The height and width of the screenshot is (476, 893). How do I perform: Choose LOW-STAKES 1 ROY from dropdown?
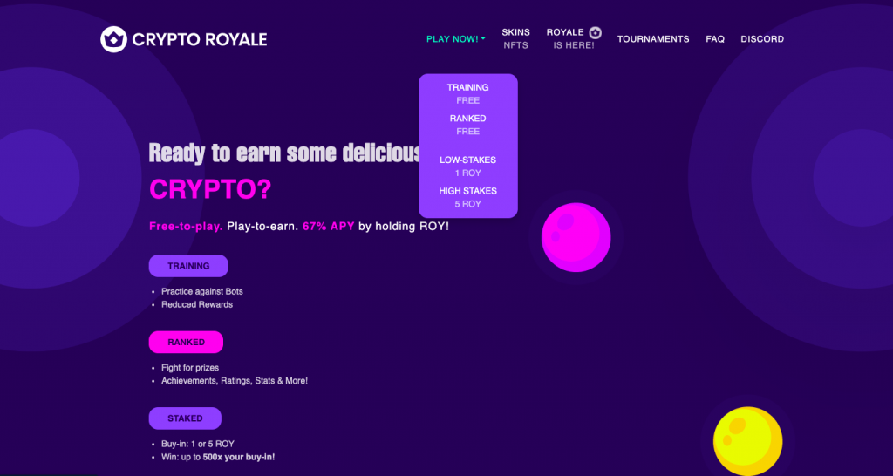tap(468, 167)
